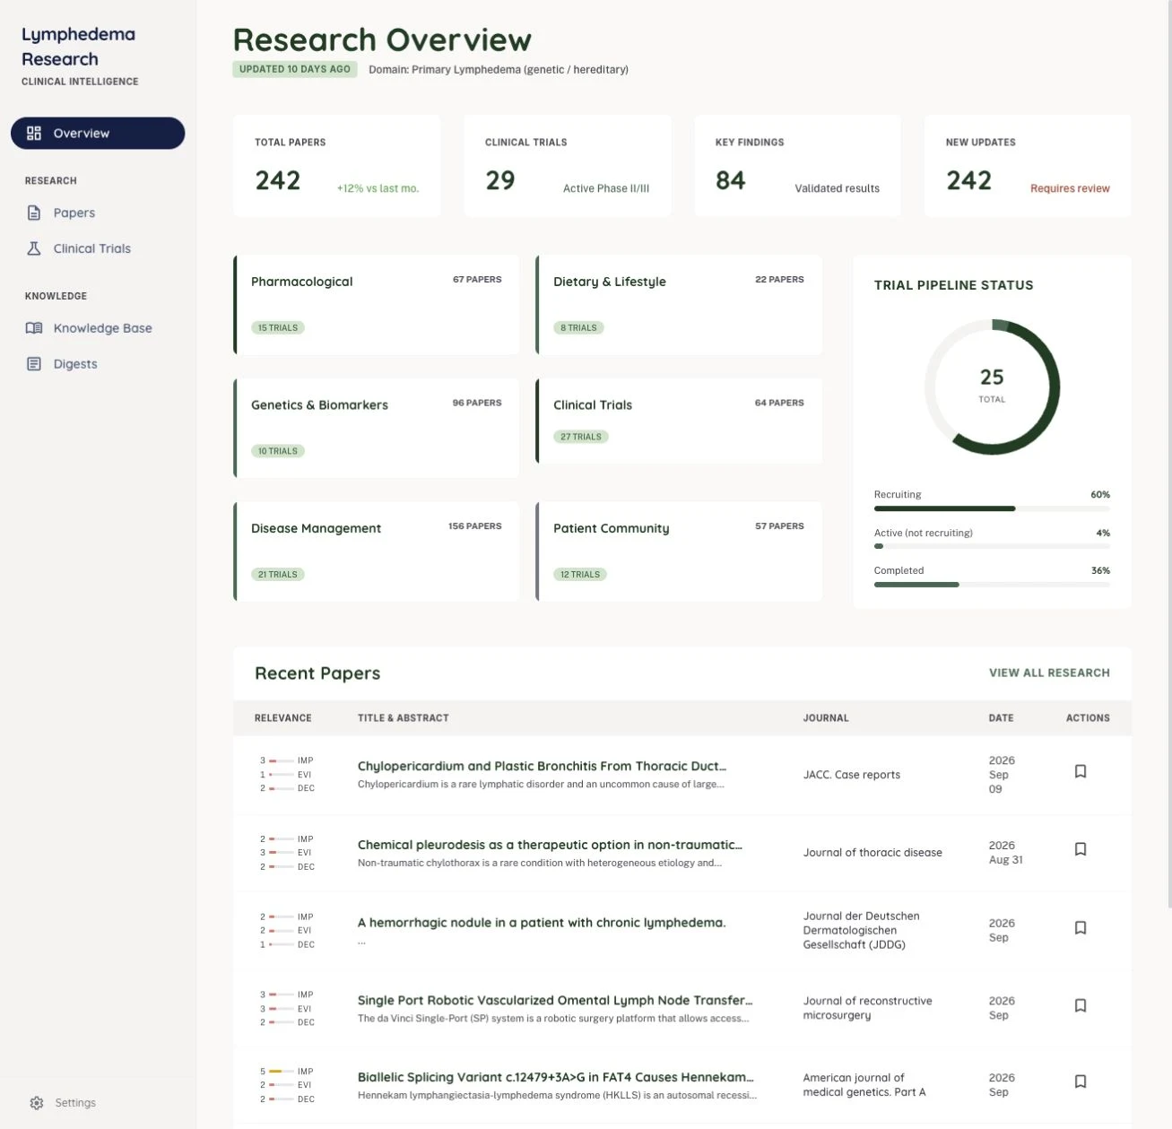Click the Completed progress bar
1172x1129 pixels.
(x=992, y=585)
